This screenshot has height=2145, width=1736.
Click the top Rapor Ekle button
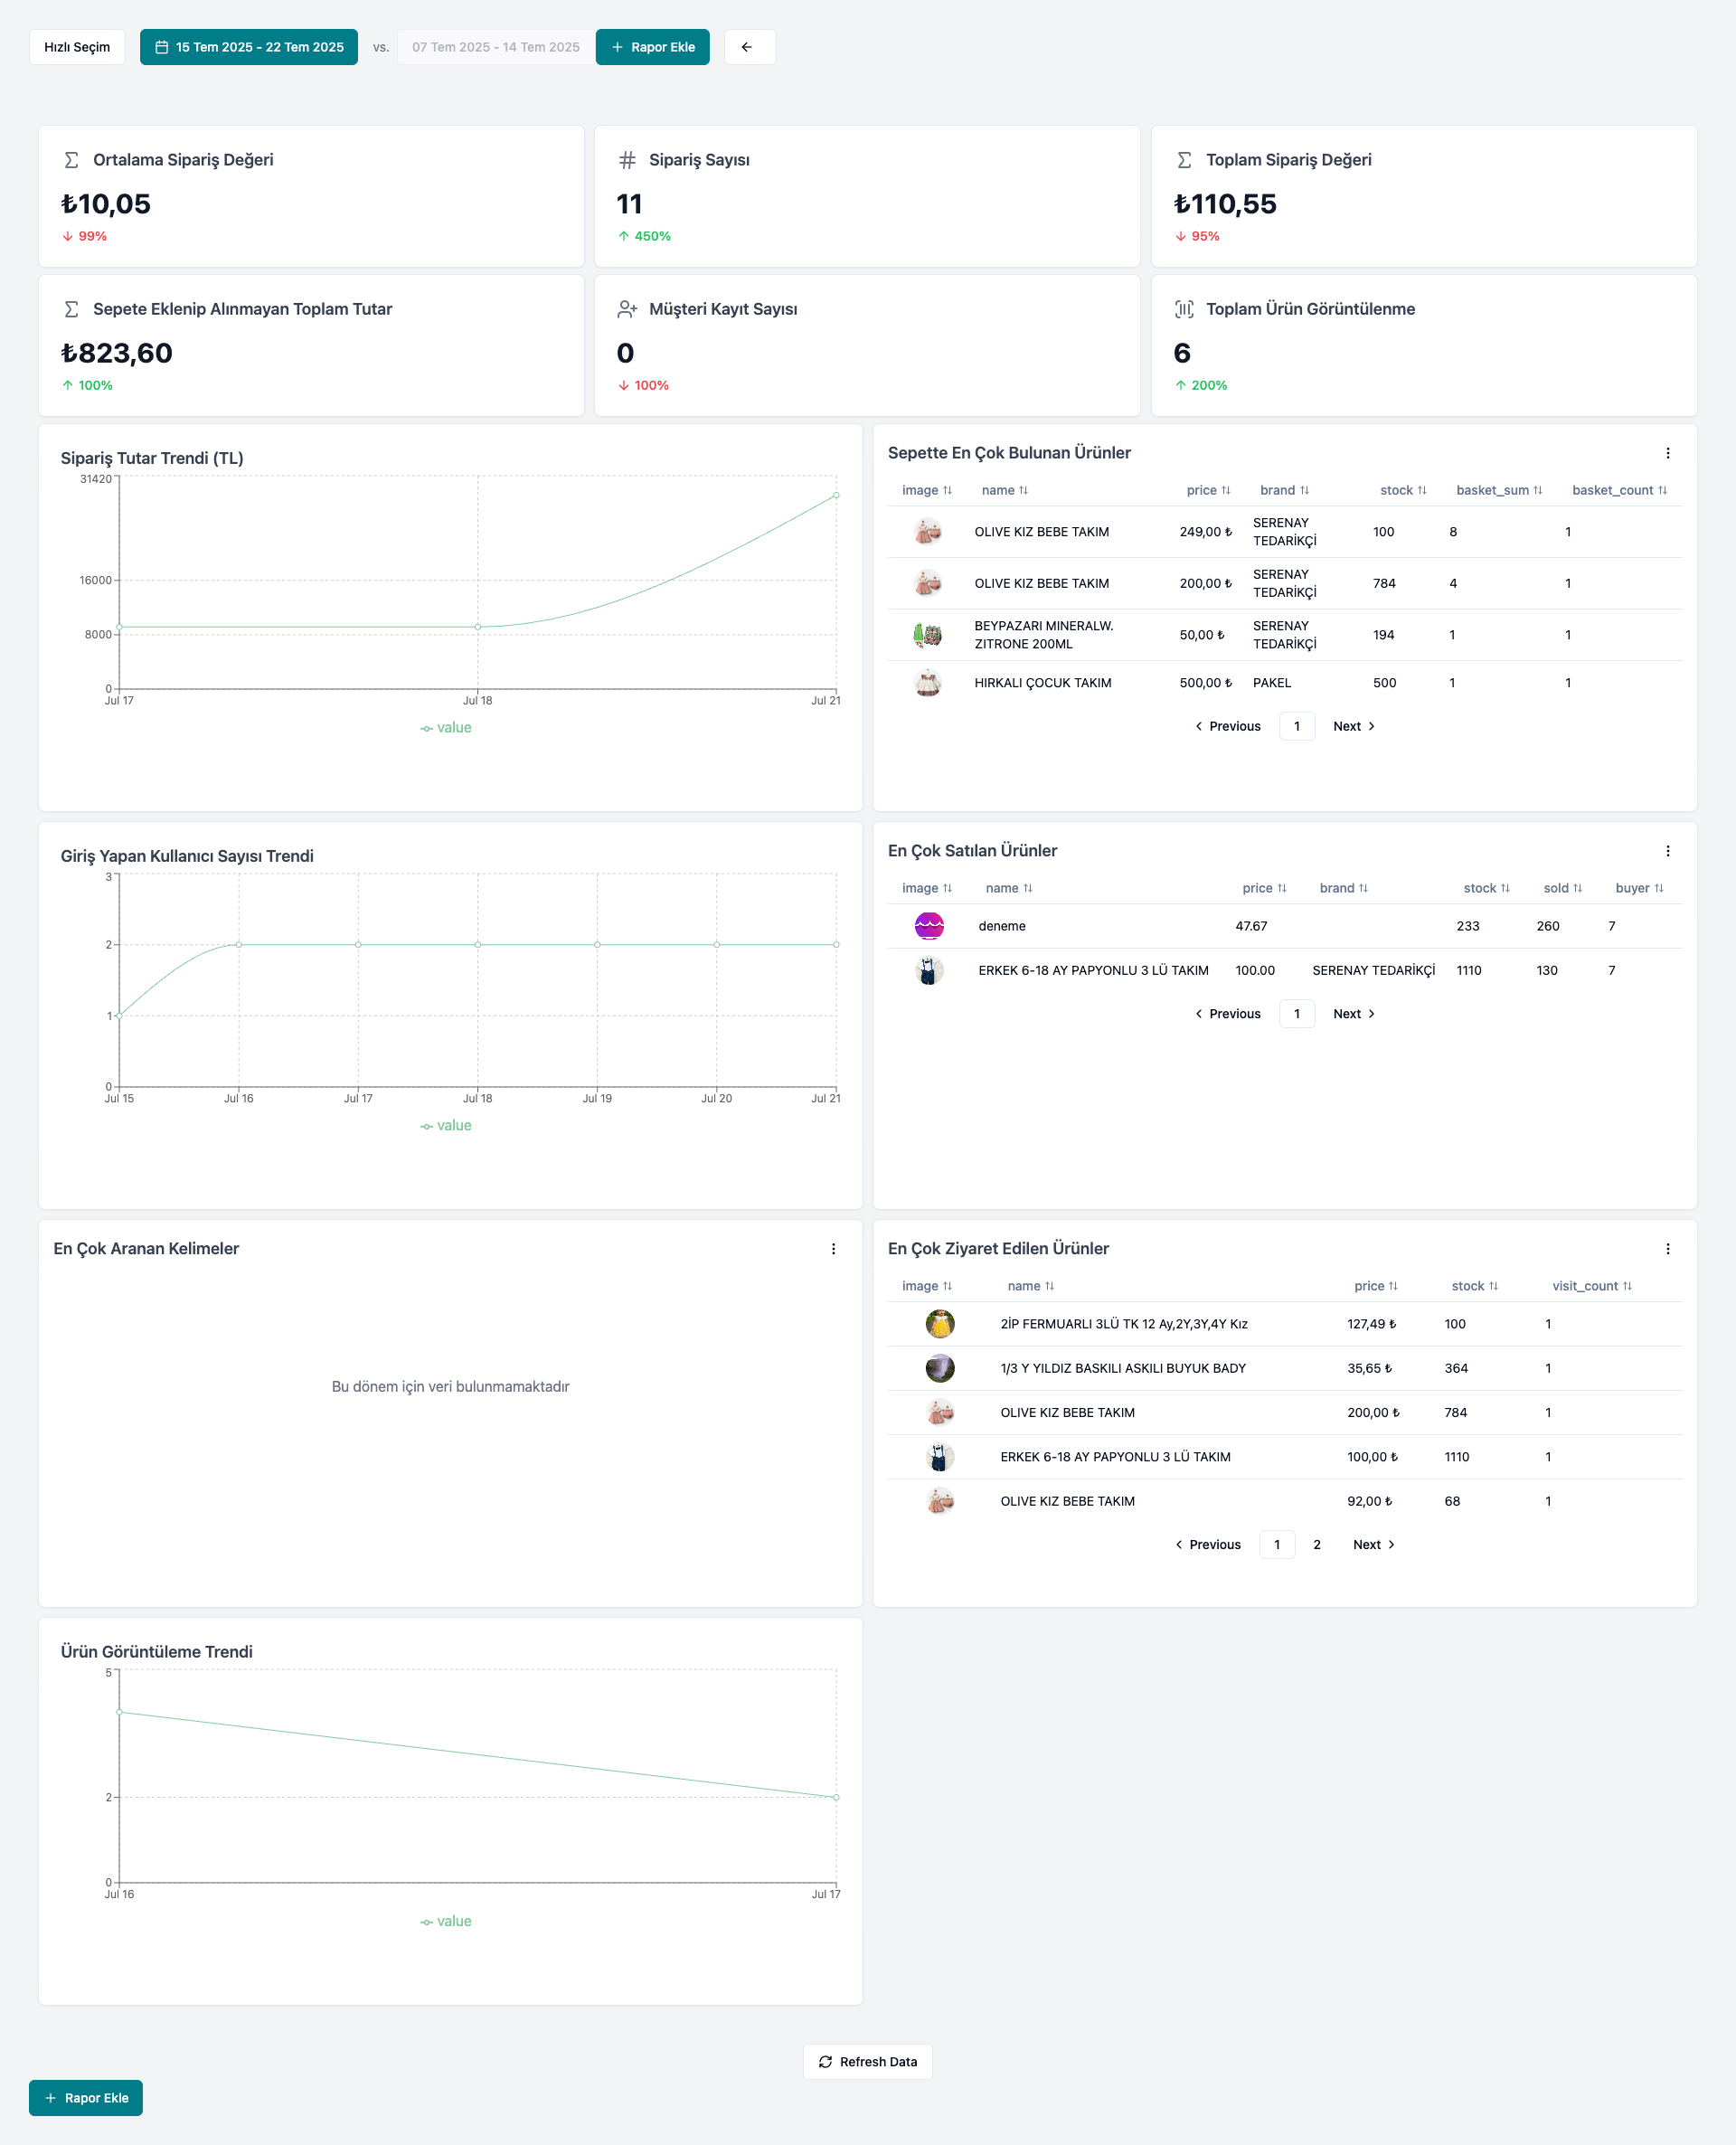(x=652, y=47)
